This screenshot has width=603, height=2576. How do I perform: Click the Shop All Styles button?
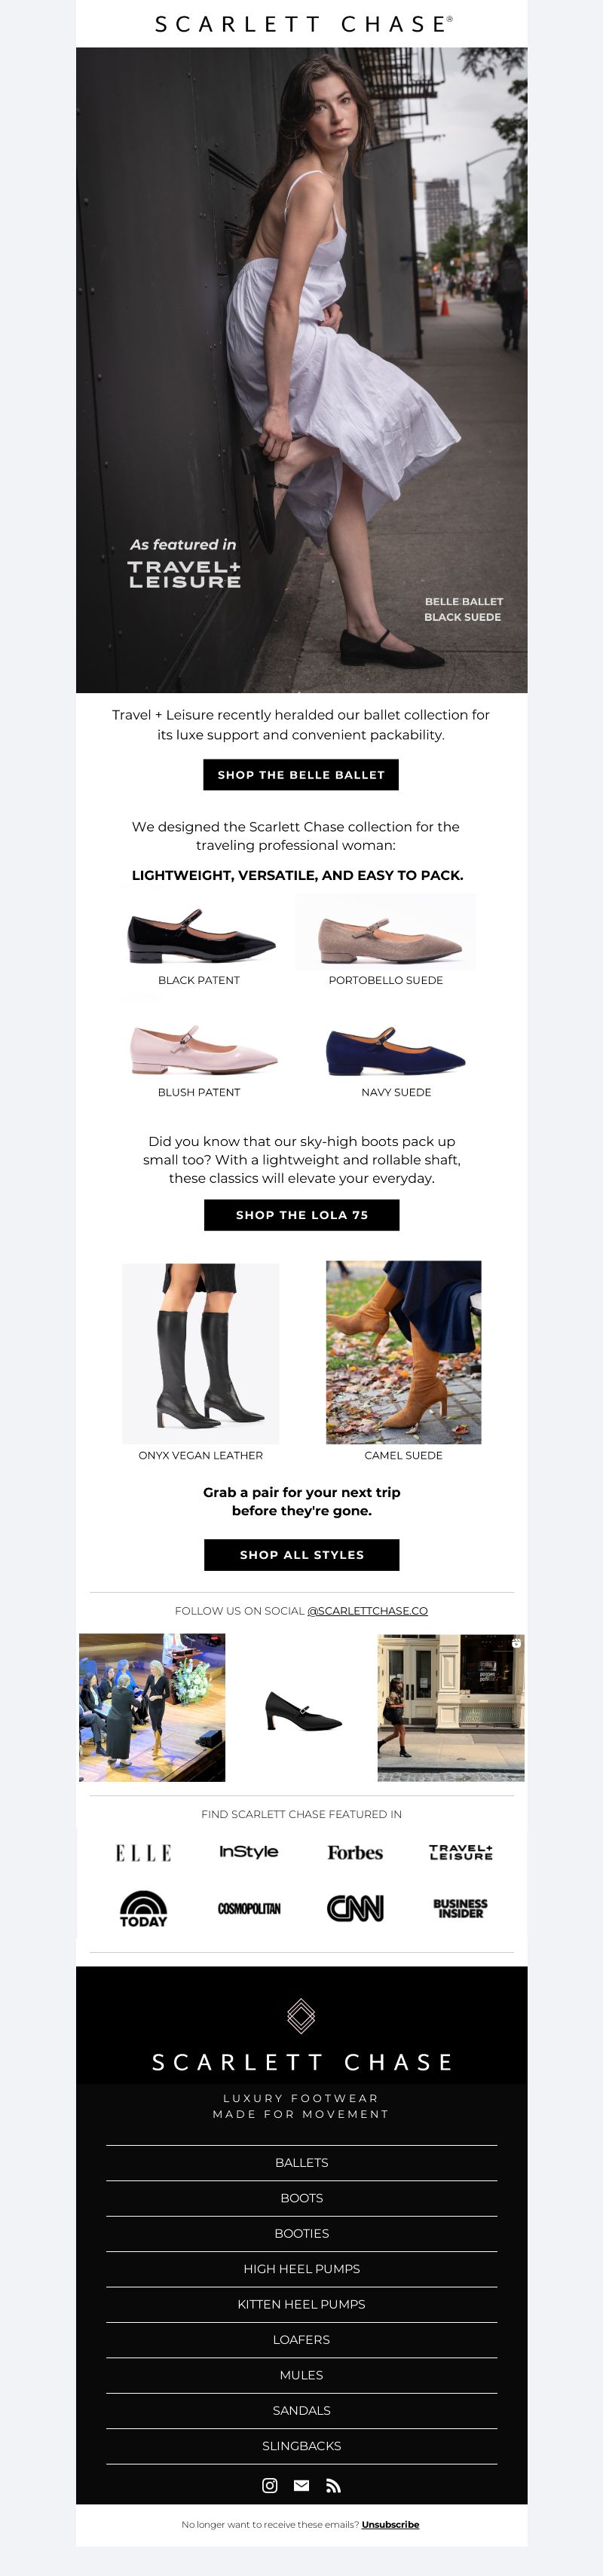pyautogui.click(x=301, y=1555)
